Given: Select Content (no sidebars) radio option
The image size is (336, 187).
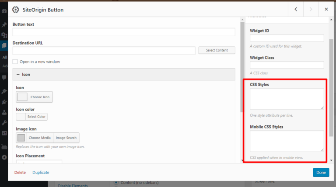Looking at the screenshot, I should (x=116, y=183).
